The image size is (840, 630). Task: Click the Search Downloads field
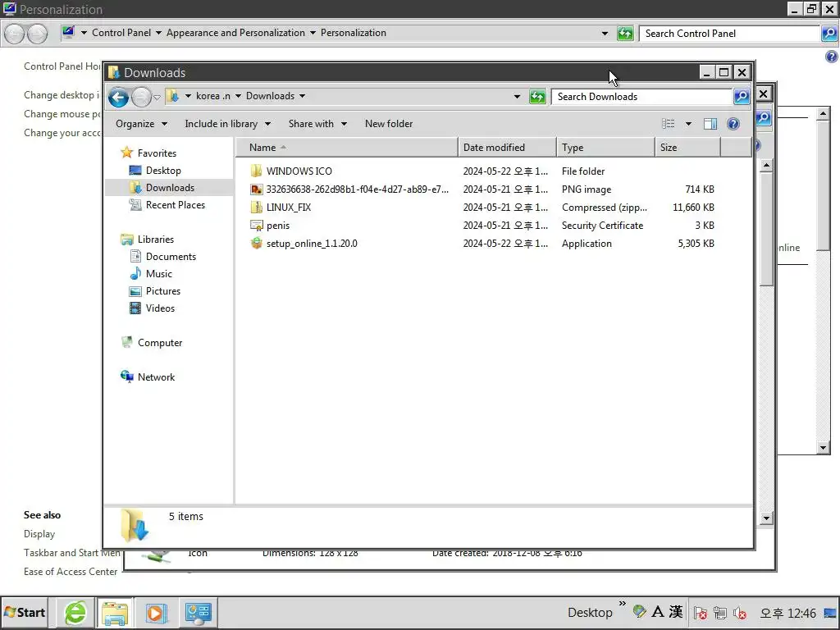tap(641, 97)
